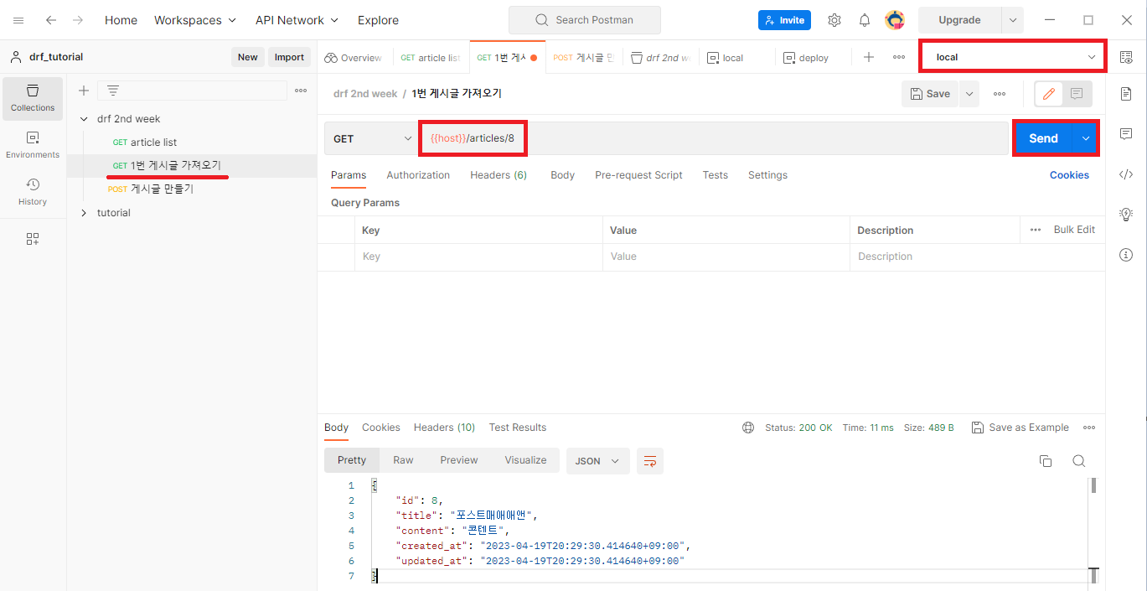
Task: Open History in the sidebar
Action: (x=33, y=192)
